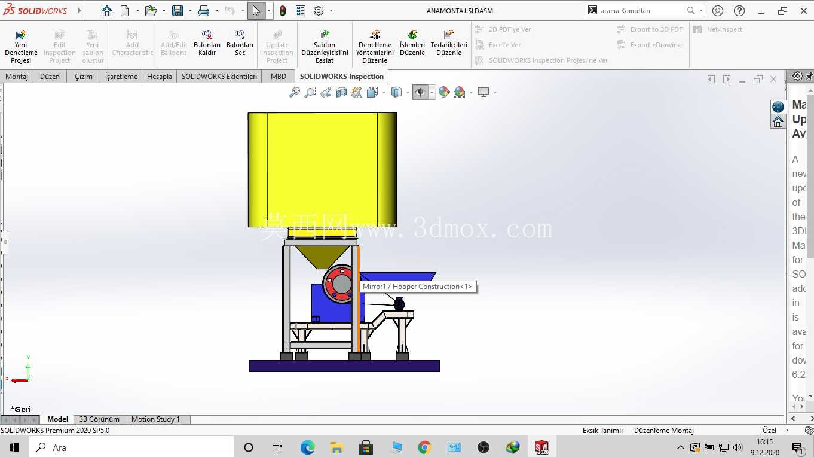Select the Zoom to Area magnifier tool
This screenshot has width=814, height=457.
310,92
